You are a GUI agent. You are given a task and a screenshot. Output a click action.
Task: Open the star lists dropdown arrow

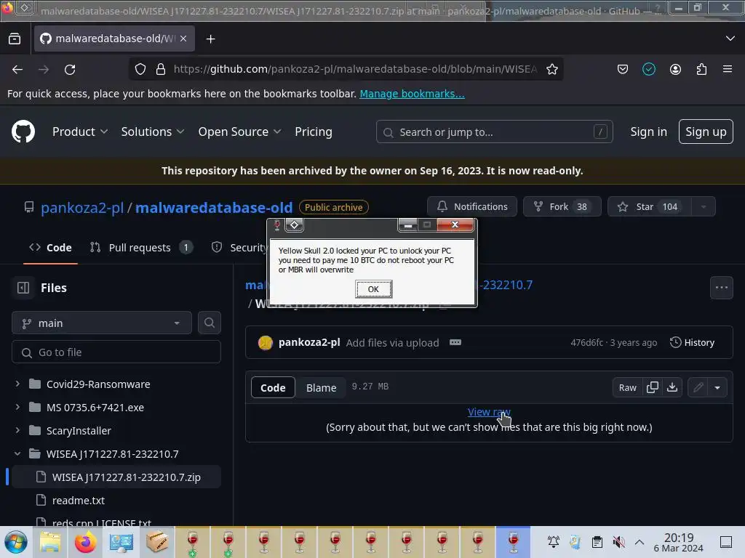click(704, 206)
